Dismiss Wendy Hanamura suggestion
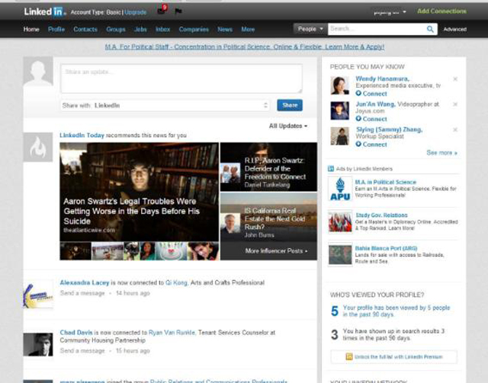This screenshot has height=383, width=488. tap(455, 79)
